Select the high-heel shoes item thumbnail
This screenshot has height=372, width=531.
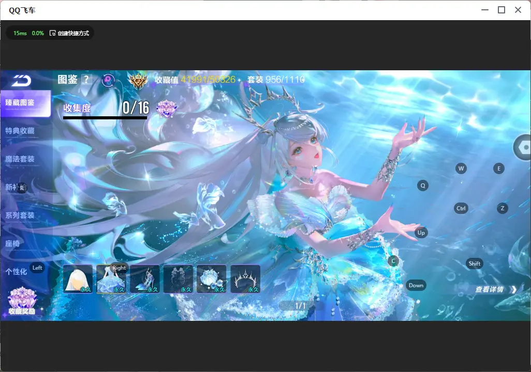pyautogui.click(x=144, y=279)
